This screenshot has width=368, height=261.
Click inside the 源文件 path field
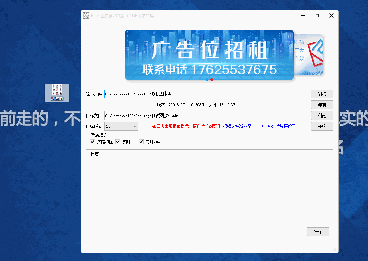pos(236,94)
